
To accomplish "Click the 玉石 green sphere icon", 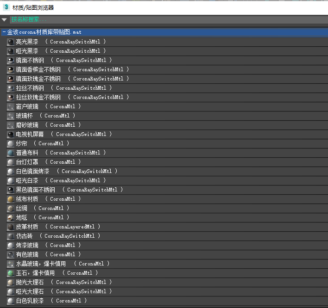I will tap(11, 273).
